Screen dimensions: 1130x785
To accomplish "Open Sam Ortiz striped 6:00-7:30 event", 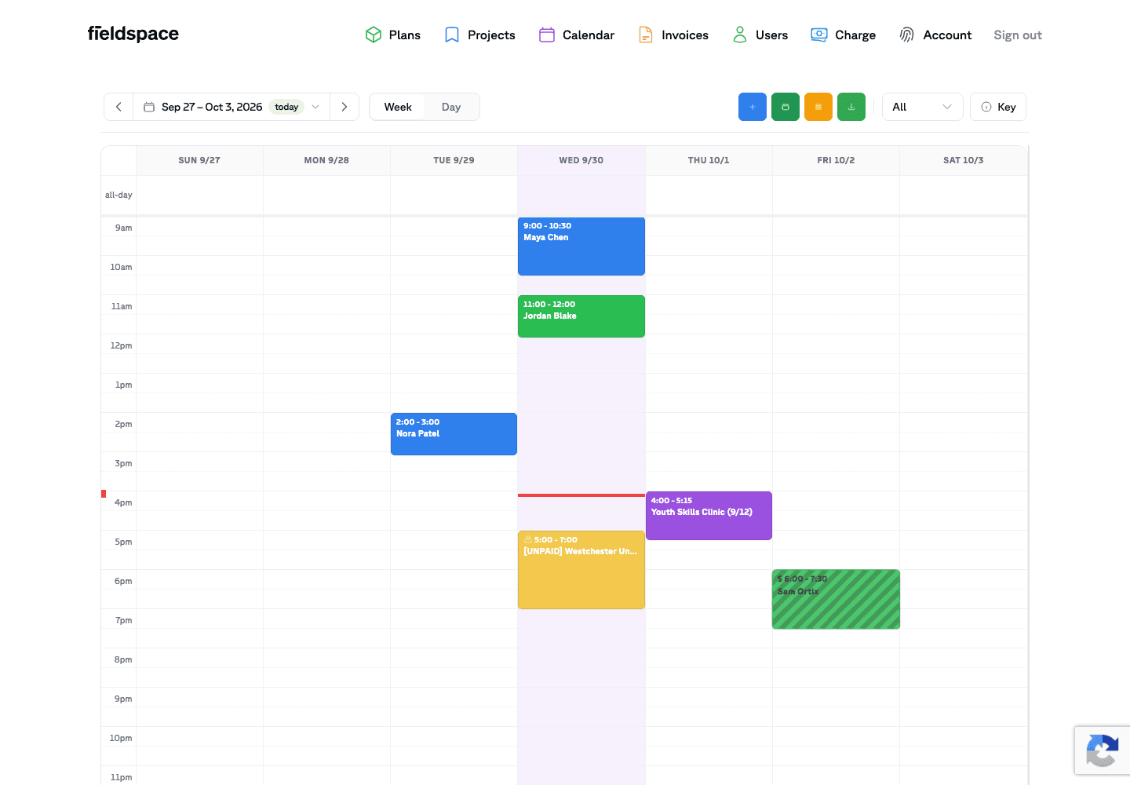I will [836, 599].
